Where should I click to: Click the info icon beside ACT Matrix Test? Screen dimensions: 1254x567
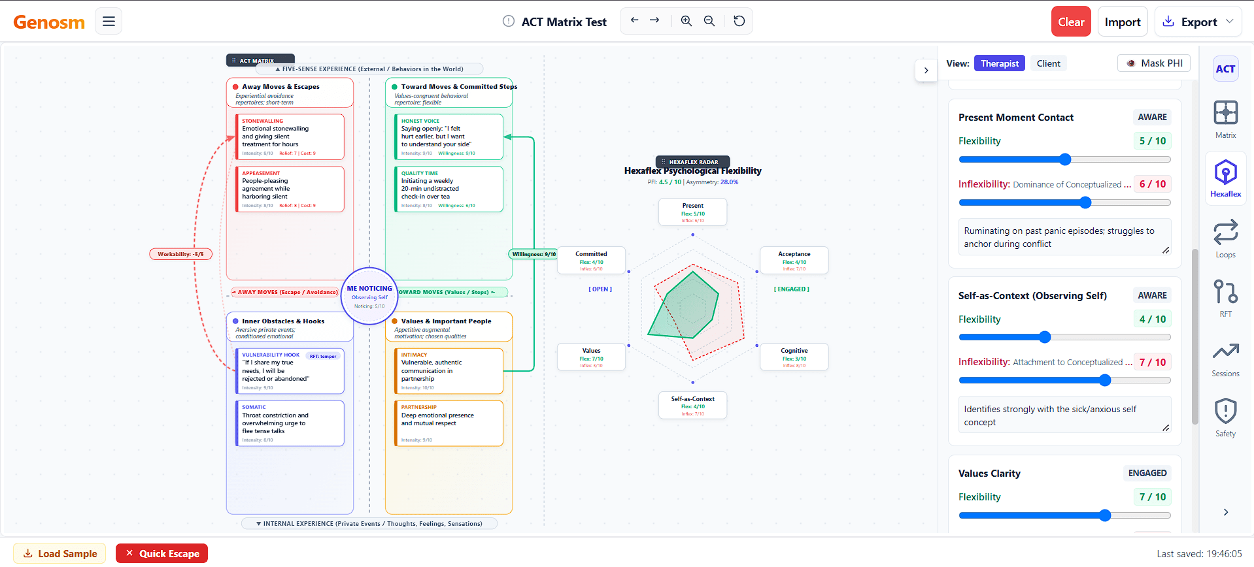click(x=509, y=21)
